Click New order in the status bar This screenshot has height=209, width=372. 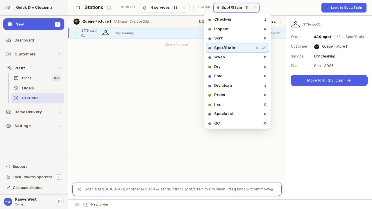pyautogui.click(x=96, y=204)
